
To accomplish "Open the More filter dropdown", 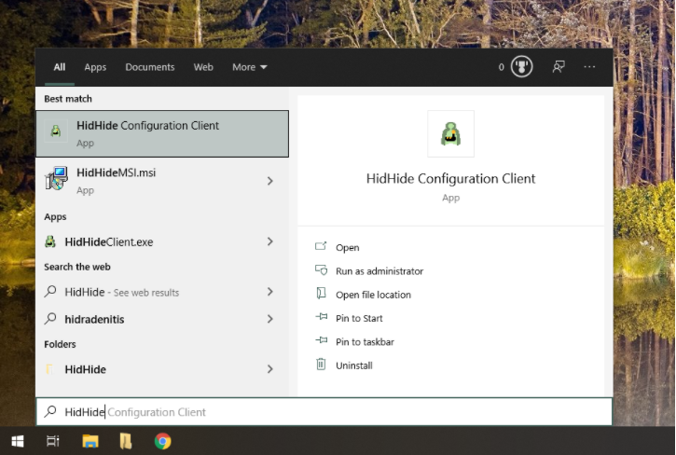I will [x=250, y=67].
